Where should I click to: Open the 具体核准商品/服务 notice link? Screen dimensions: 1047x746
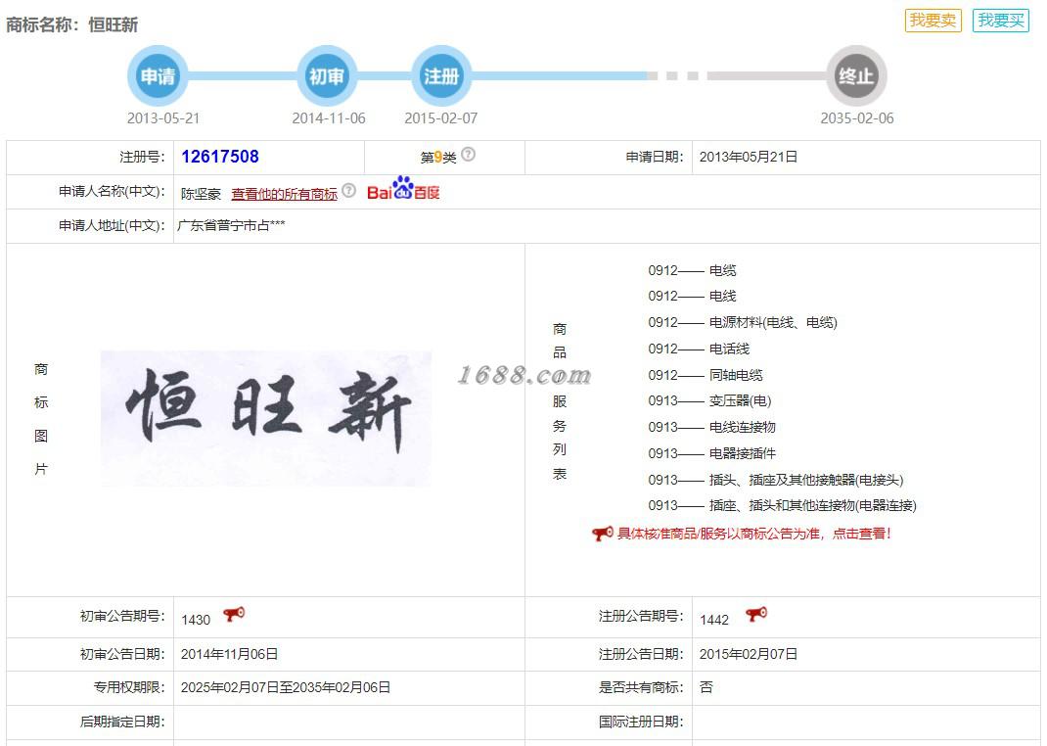click(754, 534)
